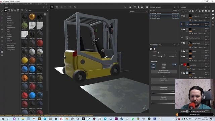Toggle shelf grid thumbnail size icon

[45, 14]
